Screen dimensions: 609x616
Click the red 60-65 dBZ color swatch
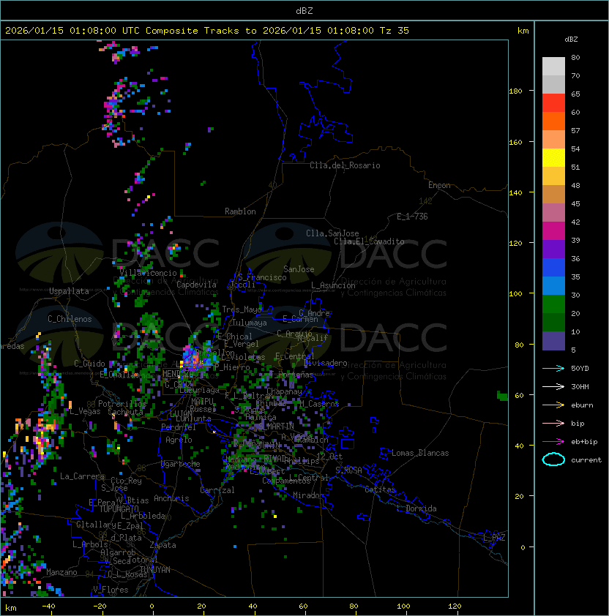click(553, 103)
